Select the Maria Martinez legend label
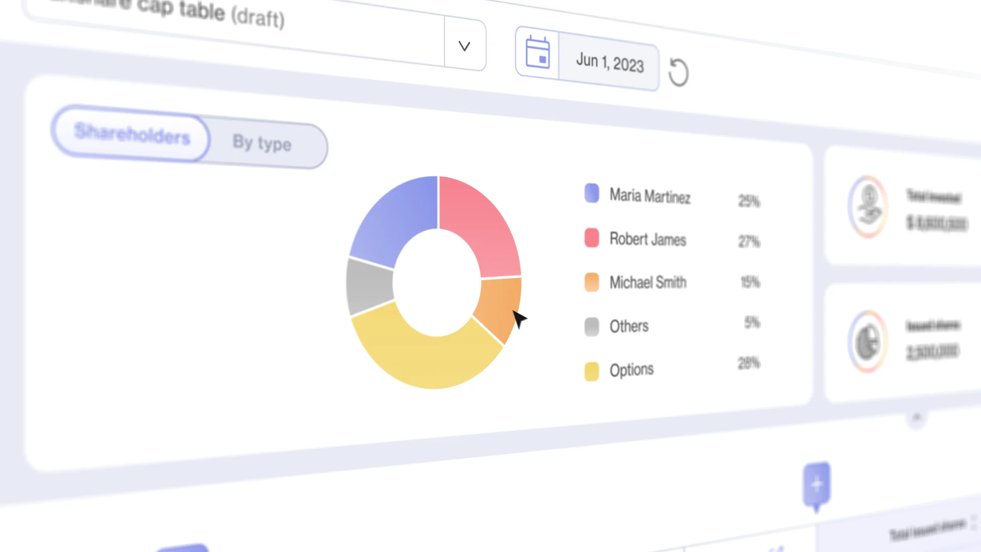Screen dimensions: 981x552 pos(650,196)
